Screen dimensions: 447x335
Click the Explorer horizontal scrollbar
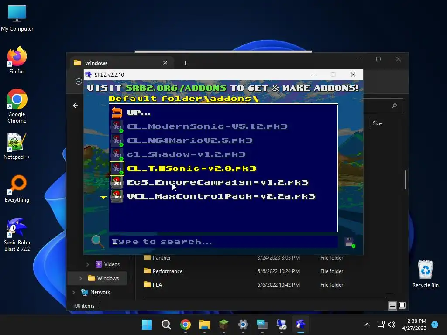coord(265,297)
